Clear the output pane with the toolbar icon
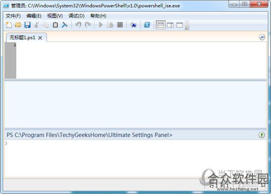This screenshot has width=271, height=194. click(x=65, y=25)
